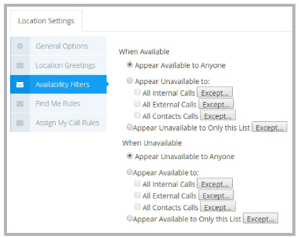Check All Internal Calls under When Available

(138, 92)
